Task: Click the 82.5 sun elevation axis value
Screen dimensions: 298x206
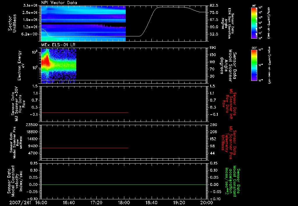Action: coord(214,6)
